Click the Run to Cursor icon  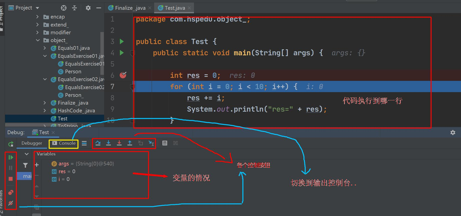pyautogui.click(x=151, y=143)
